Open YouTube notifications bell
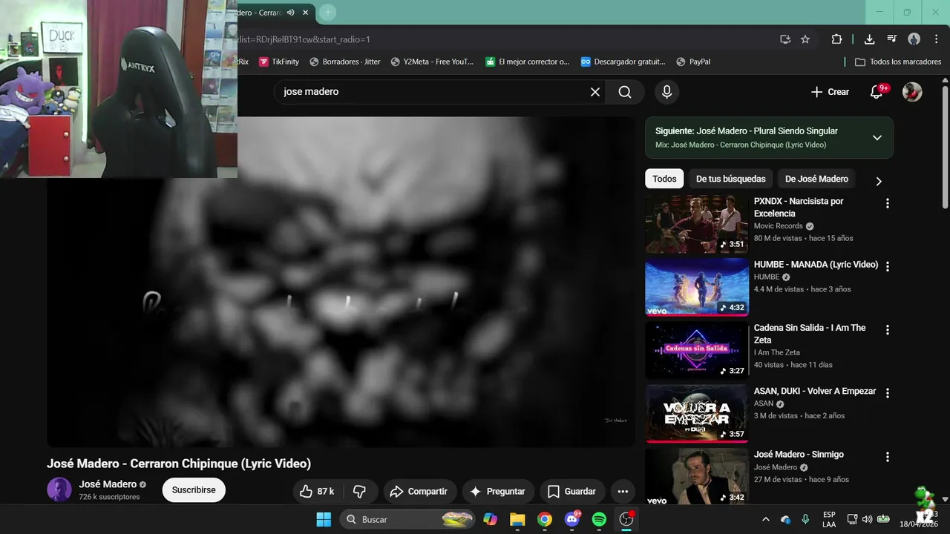Screen dimensions: 950x534 tap(877, 92)
